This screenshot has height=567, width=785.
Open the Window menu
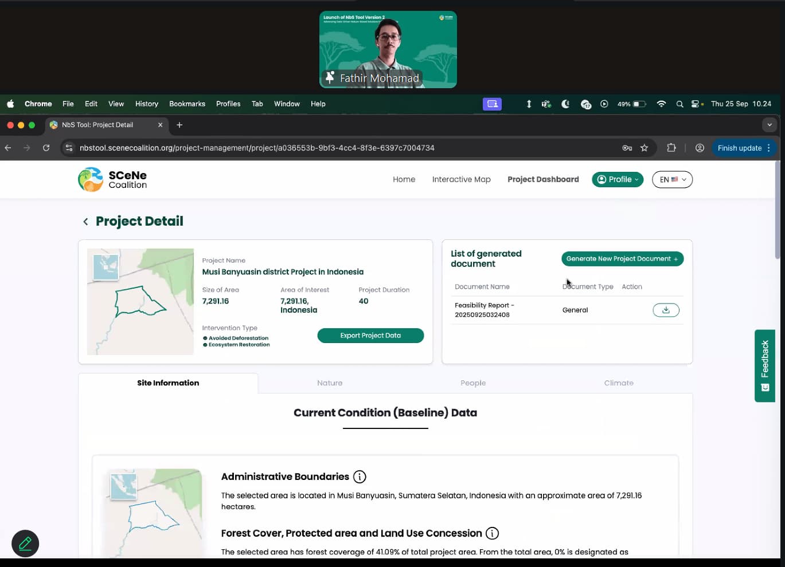287,104
